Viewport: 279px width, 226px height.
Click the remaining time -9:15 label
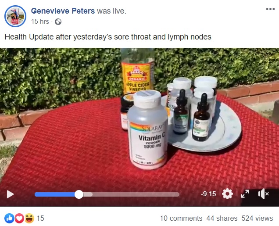click(208, 194)
